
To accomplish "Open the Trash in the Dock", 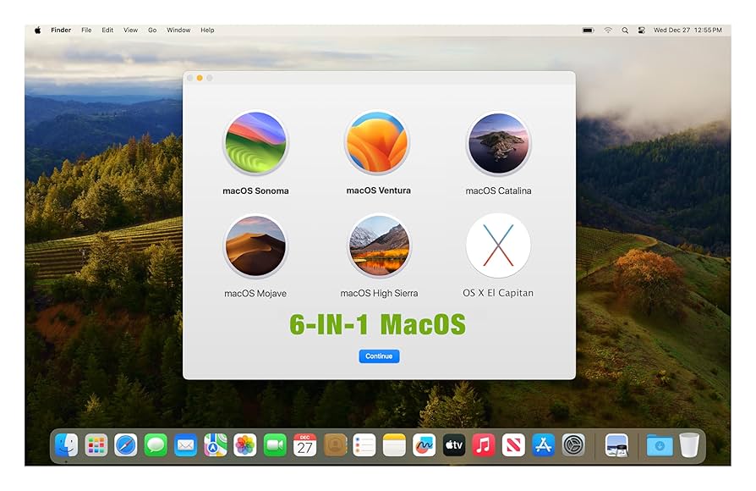I will 689,444.
